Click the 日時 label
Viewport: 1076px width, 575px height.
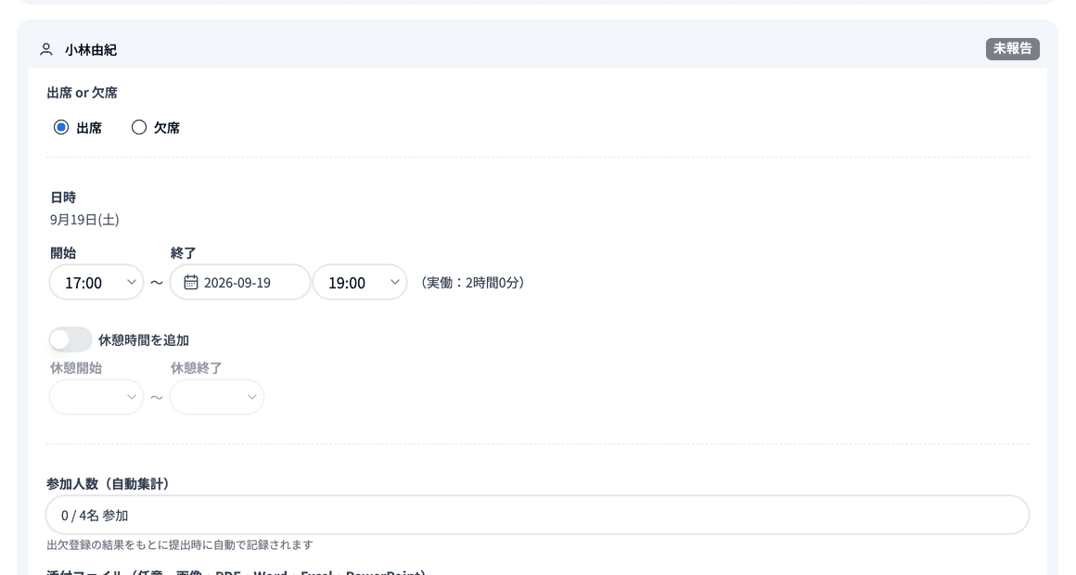click(63, 198)
